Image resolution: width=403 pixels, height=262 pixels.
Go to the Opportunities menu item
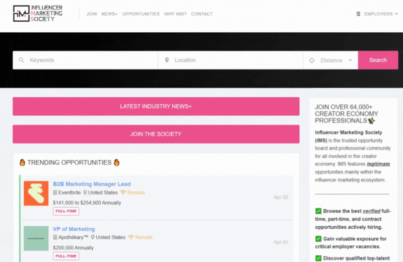point(141,14)
